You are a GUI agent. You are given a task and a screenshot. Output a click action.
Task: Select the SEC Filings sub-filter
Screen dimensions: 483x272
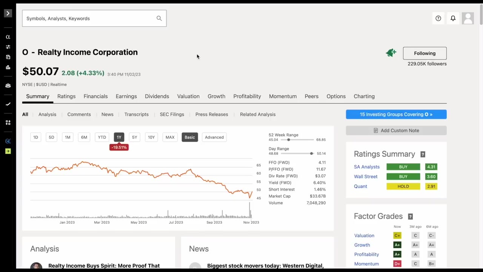[x=172, y=114]
